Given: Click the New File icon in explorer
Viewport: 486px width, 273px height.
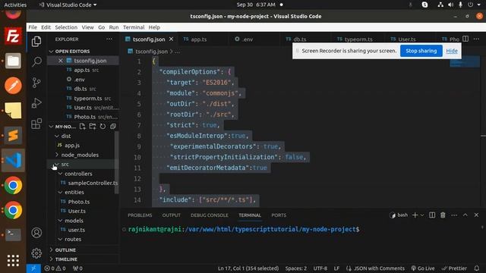Looking at the screenshot, I should (x=82, y=127).
